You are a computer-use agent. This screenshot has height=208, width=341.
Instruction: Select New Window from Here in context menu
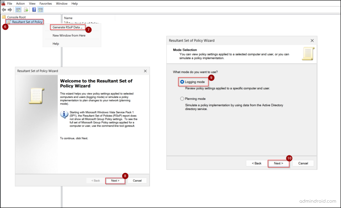point(68,35)
